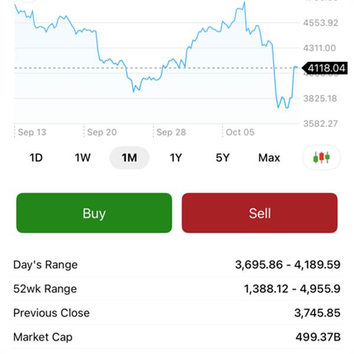Tap the Day's Range row
Viewport: 354px width, 354px height.
176,264
